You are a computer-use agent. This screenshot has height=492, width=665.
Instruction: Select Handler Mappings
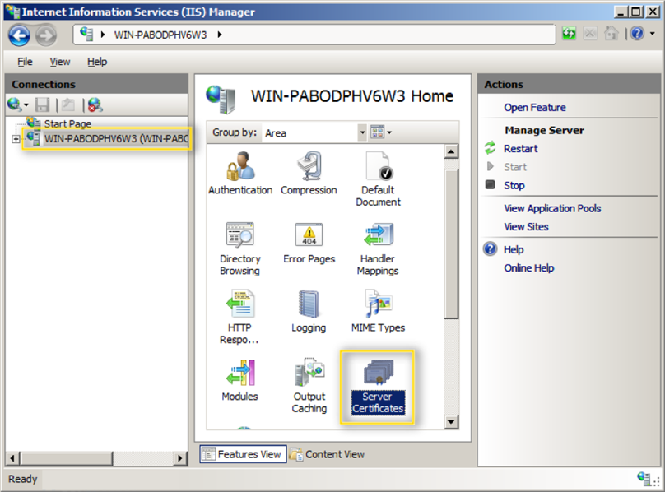coord(378,239)
